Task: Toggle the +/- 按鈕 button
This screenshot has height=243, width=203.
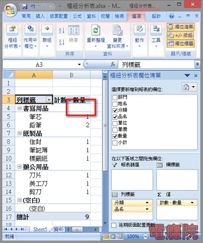Action: [181, 35]
